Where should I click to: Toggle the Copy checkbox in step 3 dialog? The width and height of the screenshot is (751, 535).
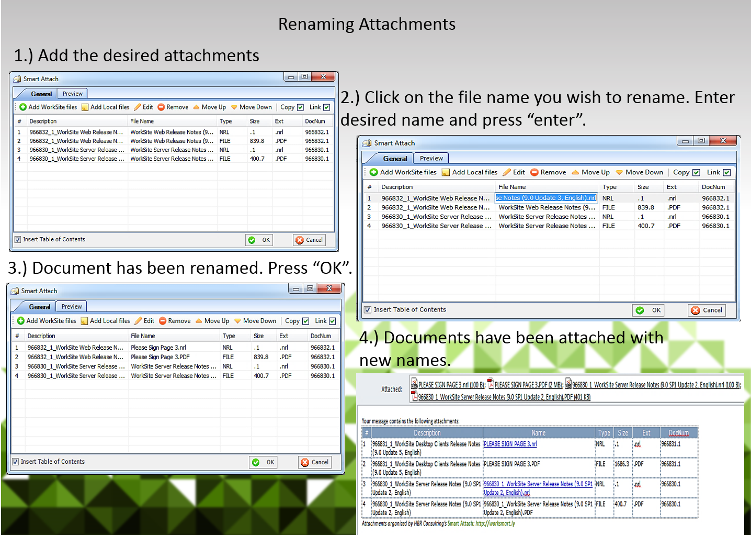click(x=306, y=321)
